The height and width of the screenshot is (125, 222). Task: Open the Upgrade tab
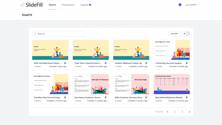[84, 5]
